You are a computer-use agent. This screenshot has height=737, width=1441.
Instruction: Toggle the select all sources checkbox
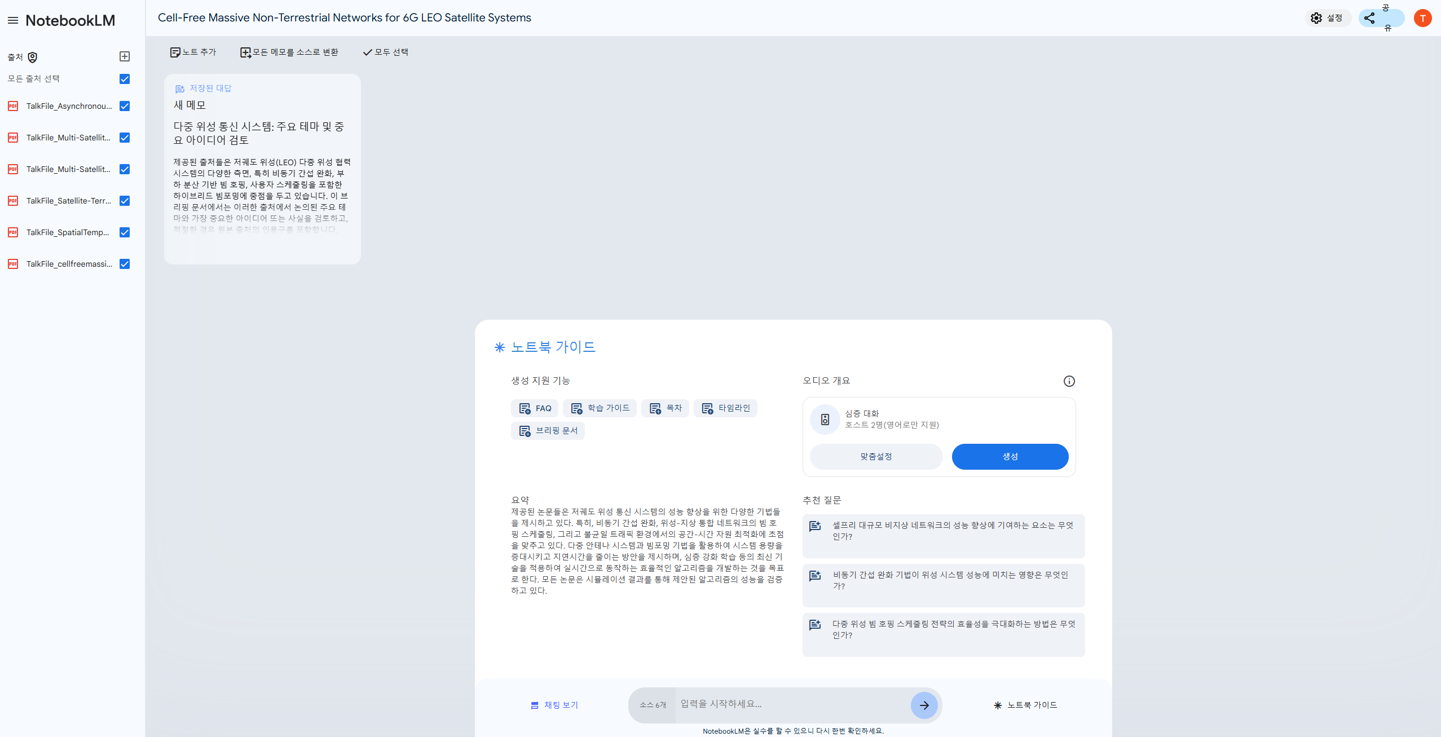(125, 79)
